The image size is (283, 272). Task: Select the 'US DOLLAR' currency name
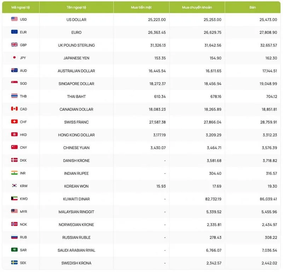(76, 20)
